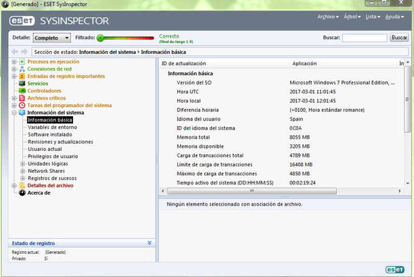This screenshot has width=414, height=277.
Task: Collapse the Información del sistema node
Action: (14, 113)
